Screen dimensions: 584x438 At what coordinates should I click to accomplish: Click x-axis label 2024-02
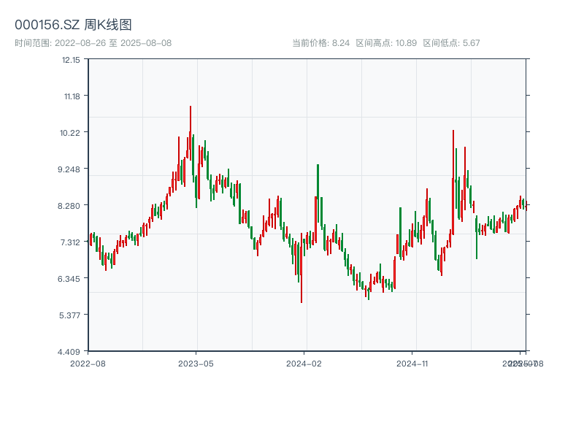click(x=304, y=364)
